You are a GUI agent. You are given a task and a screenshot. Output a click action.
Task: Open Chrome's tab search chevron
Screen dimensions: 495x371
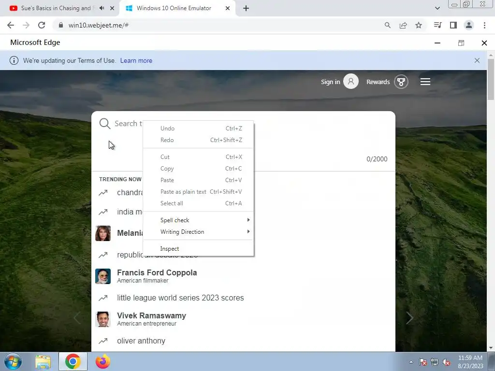pyautogui.click(x=437, y=8)
